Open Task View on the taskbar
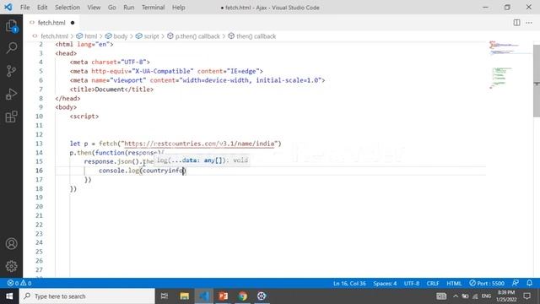 tap(165, 296)
